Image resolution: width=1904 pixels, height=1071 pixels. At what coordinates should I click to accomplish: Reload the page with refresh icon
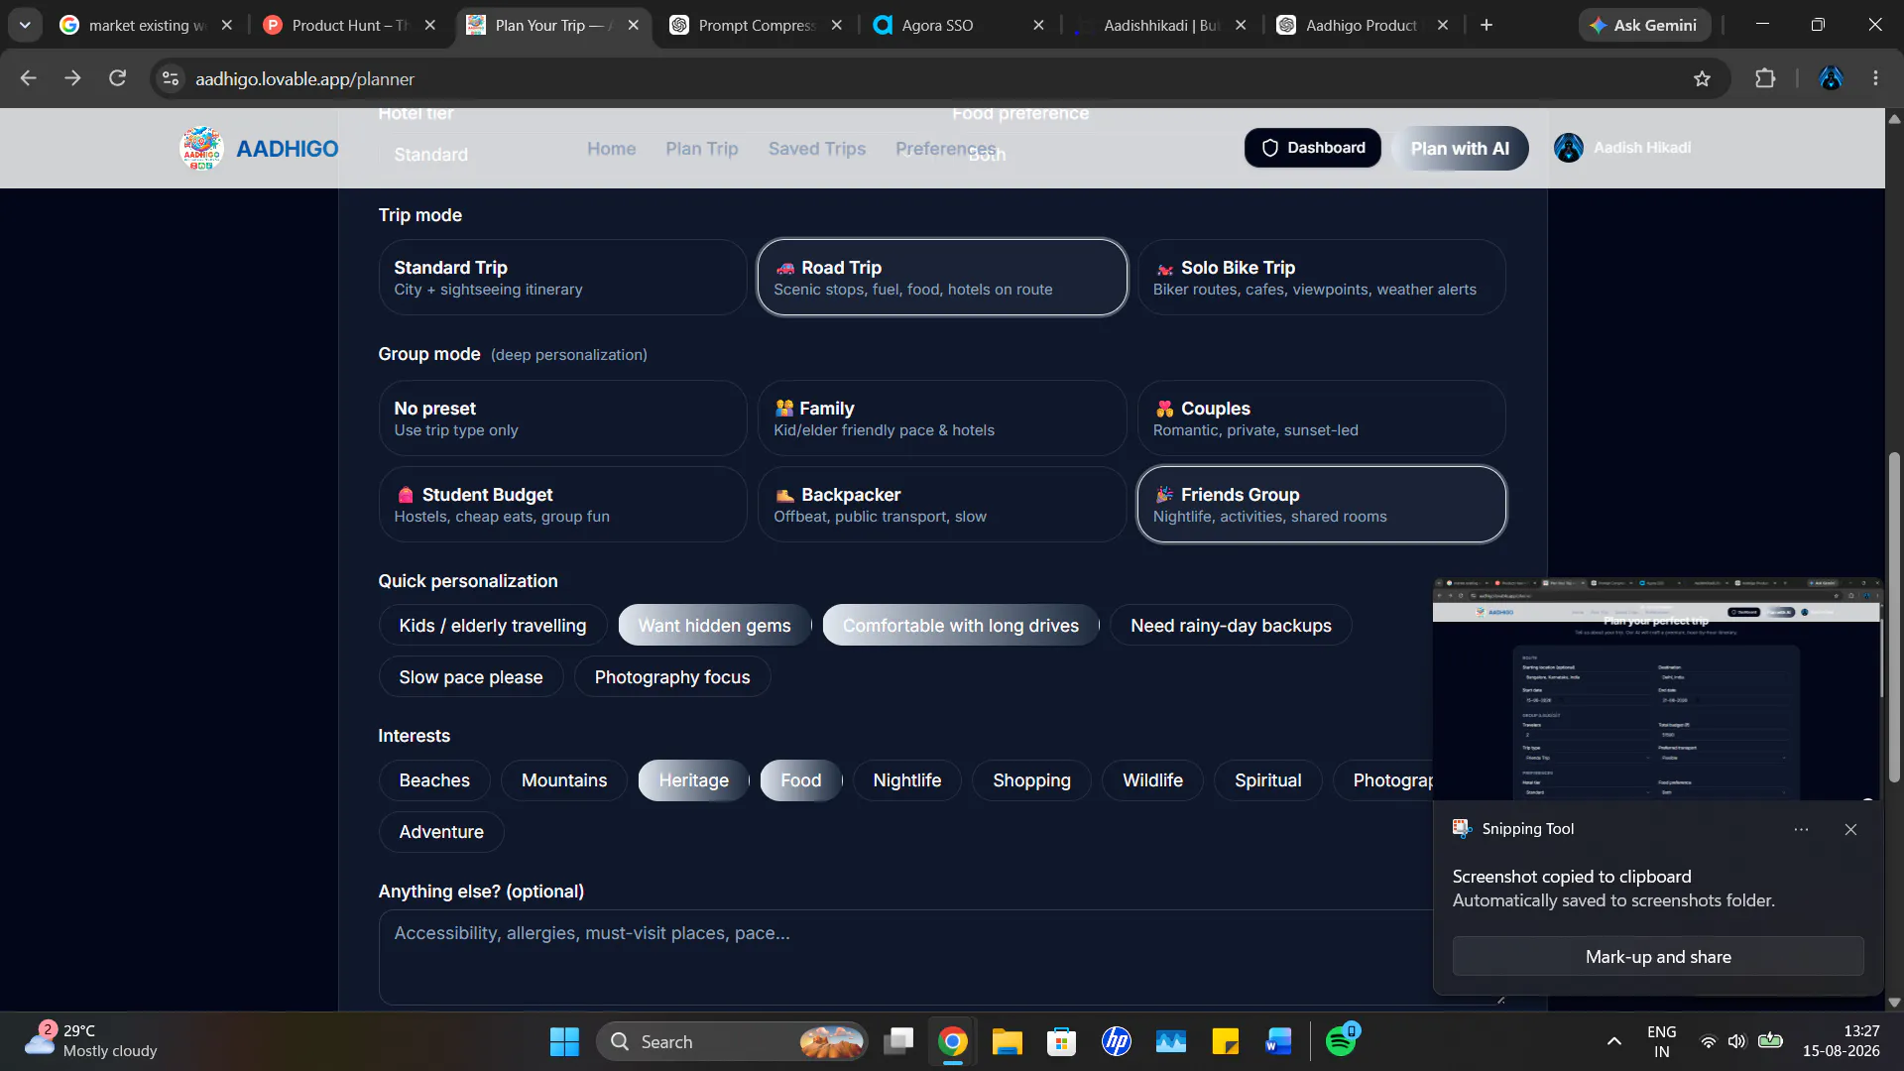(117, 78)
